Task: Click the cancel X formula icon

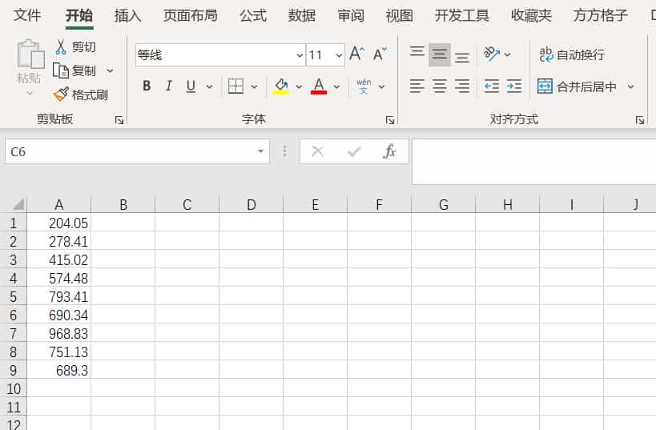Action: (317, 151)
